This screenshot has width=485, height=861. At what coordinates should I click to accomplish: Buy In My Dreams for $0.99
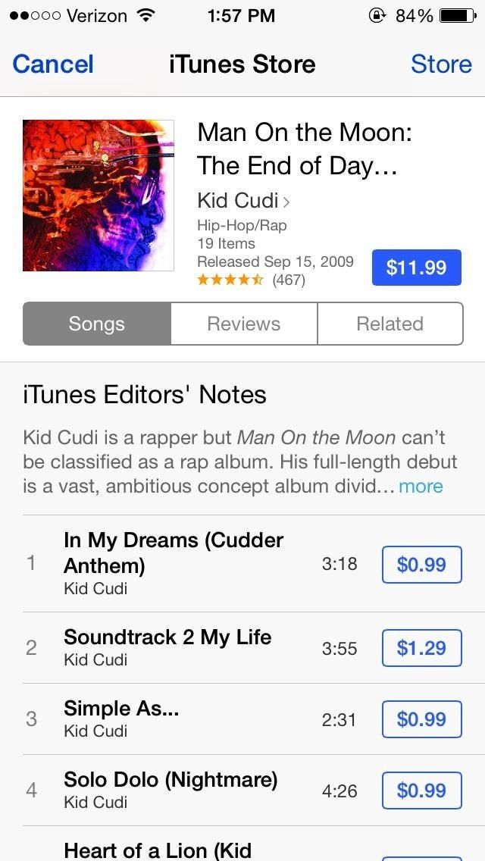tap(422, 565)
